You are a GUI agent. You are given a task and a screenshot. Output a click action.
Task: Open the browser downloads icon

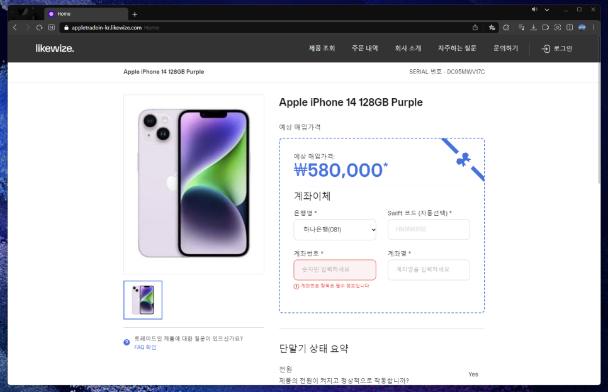[534, 28]
